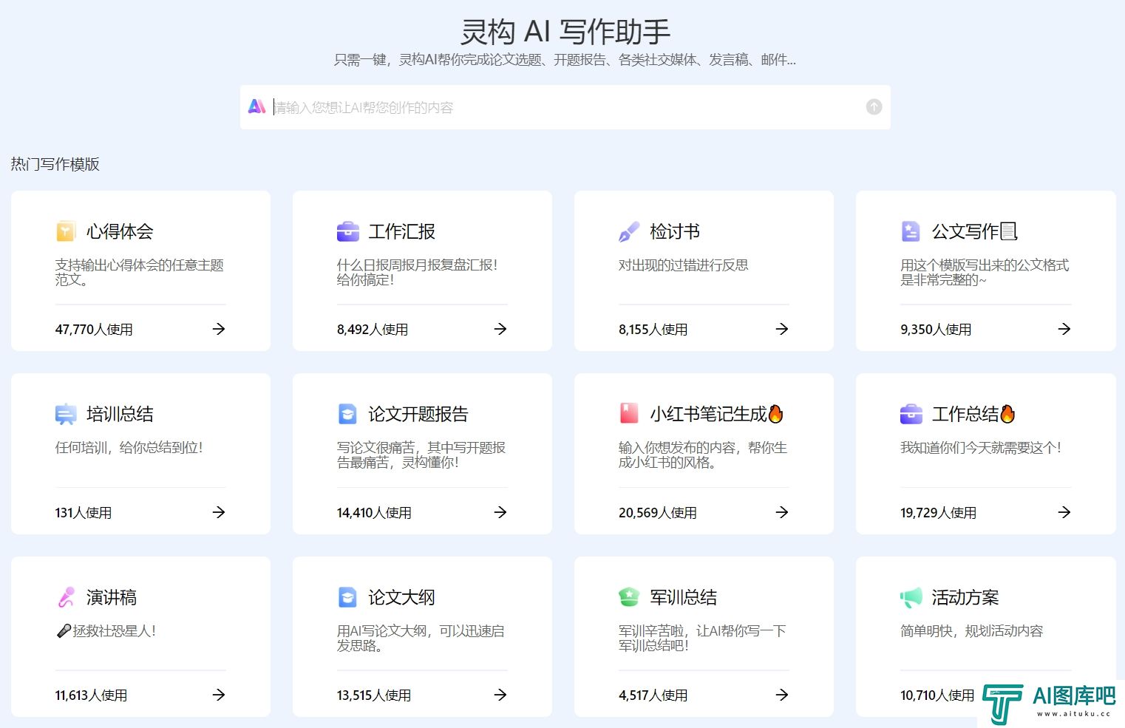Click the 14,410人使用 usage count
The height and width of the screenshot is (728, 1125).
tap(374, 513)
